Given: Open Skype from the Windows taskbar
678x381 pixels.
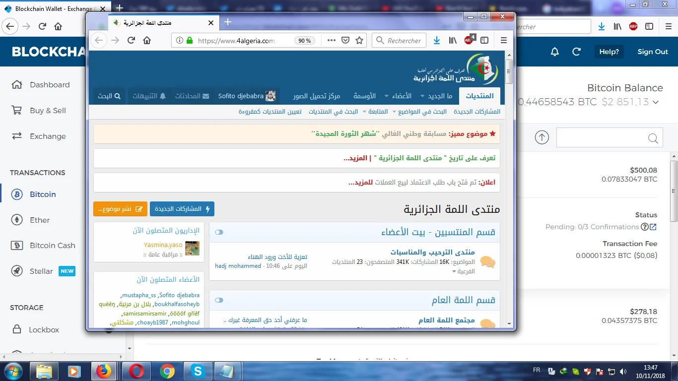Looking at the screenshot, I should [x=198, y=371].
